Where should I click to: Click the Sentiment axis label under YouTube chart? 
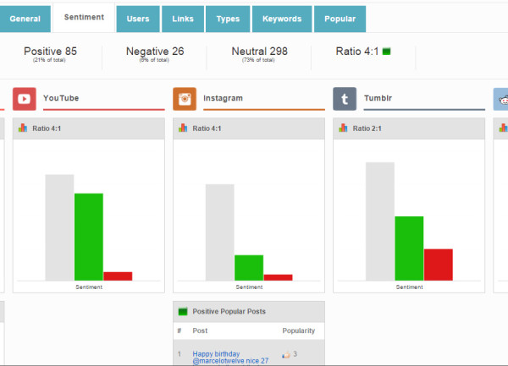89,287
